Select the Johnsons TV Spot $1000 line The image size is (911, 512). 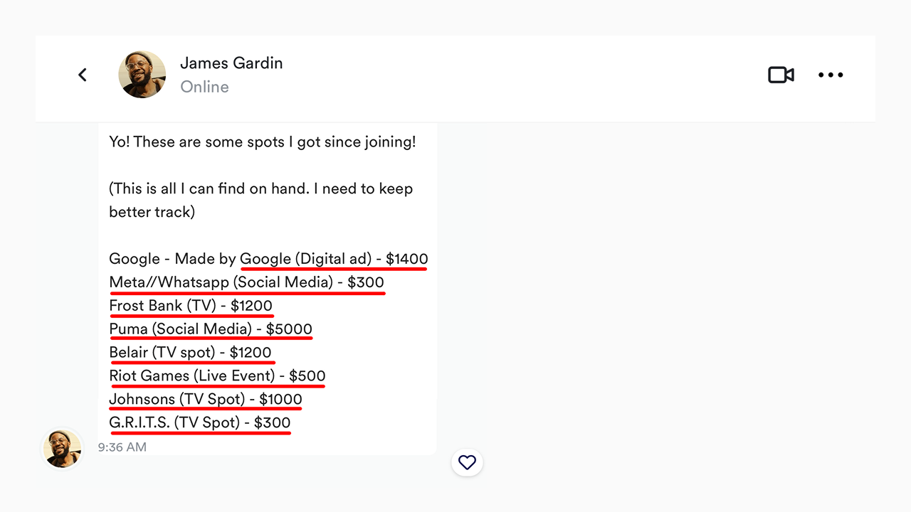[206, 400]
